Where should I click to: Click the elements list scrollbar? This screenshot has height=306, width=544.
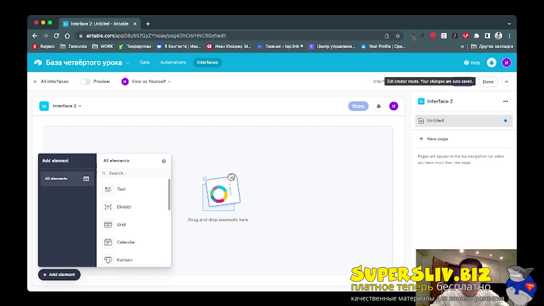click(169, 195)
